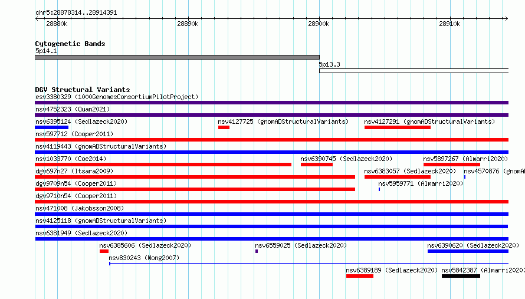Select the tiny nsv5959771 blue marker
Viewport: 525px width, 299px height.
(379, 189)
